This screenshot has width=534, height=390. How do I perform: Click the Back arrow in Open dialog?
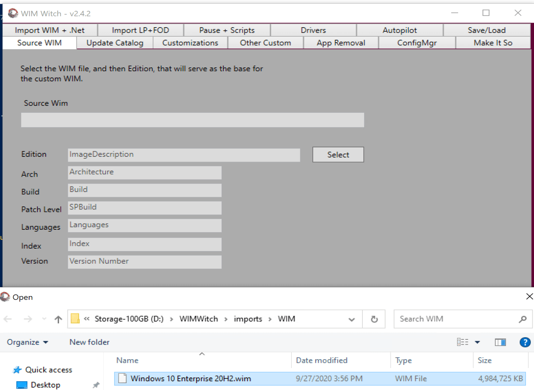(8, 319)
